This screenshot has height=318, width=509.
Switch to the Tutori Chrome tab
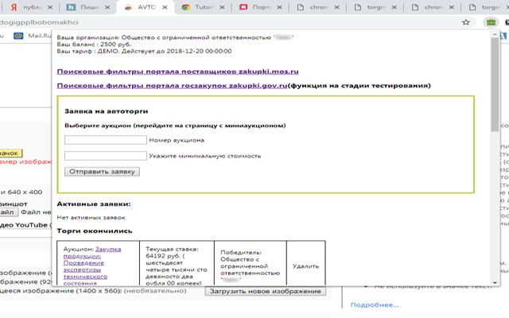(x=203, y=7)
